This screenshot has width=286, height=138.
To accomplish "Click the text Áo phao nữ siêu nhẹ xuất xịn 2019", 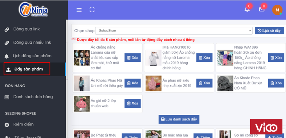I will pos(177,83).
